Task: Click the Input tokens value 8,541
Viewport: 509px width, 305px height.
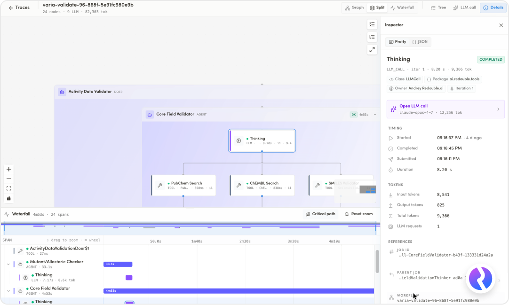Action: click(443, 195)
